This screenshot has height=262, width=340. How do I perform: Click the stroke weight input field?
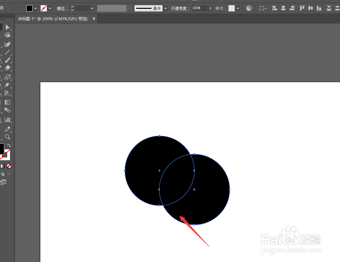[x=82, y=8]
